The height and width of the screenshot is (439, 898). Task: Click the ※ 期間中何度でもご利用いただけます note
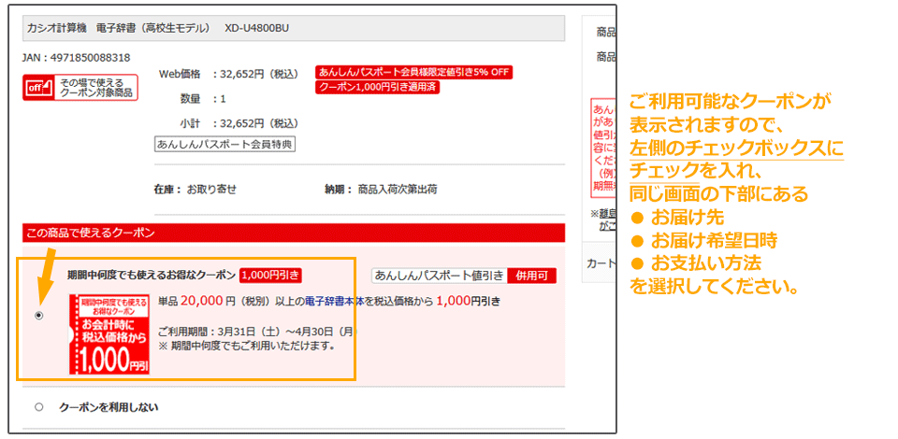pos(246,346)
